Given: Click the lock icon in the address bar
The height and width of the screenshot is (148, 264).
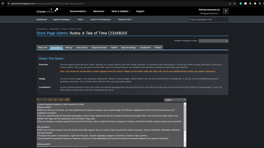Looking at the screenshot, I should tap(9, 4).
